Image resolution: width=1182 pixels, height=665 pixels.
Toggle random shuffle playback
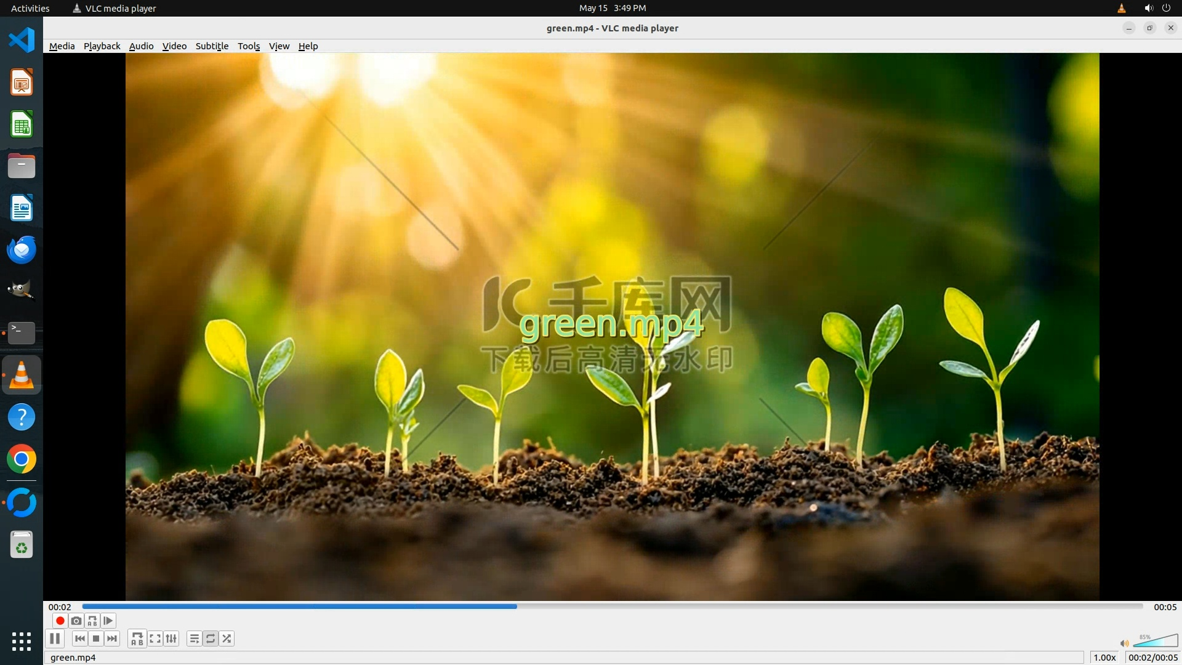[227, 639]
